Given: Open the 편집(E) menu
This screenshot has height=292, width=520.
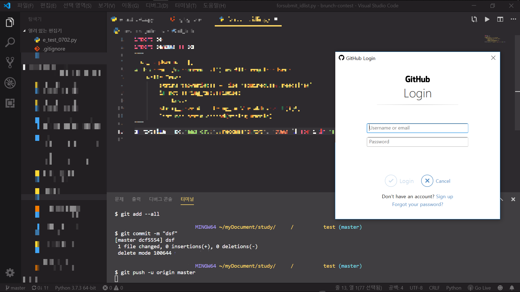Looking at the screenshot, I should (x=48, y=5).
